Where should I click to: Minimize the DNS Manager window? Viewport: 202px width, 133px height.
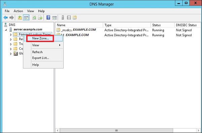tap(179, 3)
